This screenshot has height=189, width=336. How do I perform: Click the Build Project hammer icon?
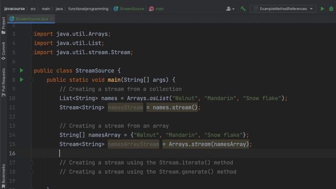click(x=243, y=9)
